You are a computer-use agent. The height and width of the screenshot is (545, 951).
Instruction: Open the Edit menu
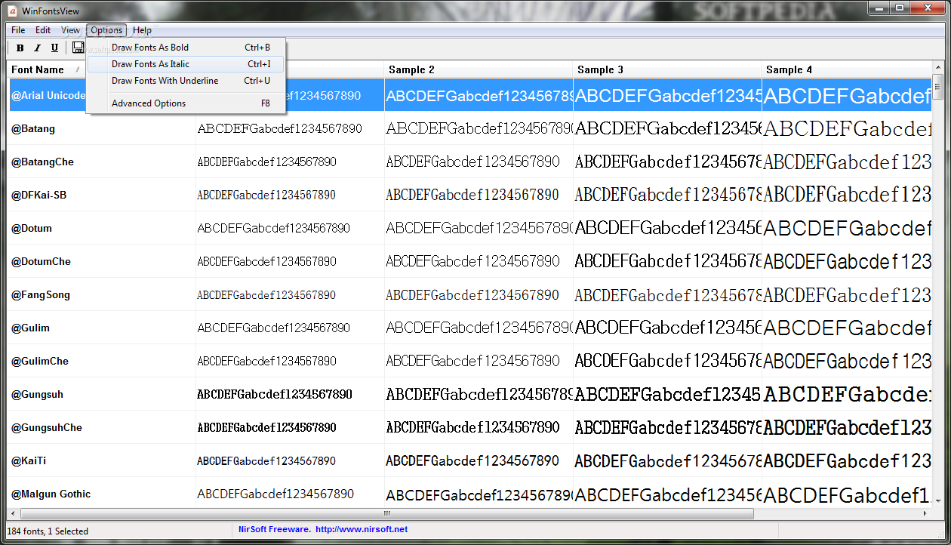[x=43, y=30]
